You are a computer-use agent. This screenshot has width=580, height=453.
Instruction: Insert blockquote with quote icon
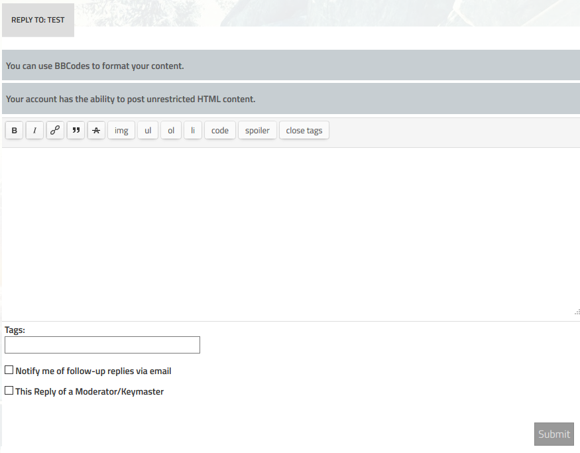[x=76, y=131]
